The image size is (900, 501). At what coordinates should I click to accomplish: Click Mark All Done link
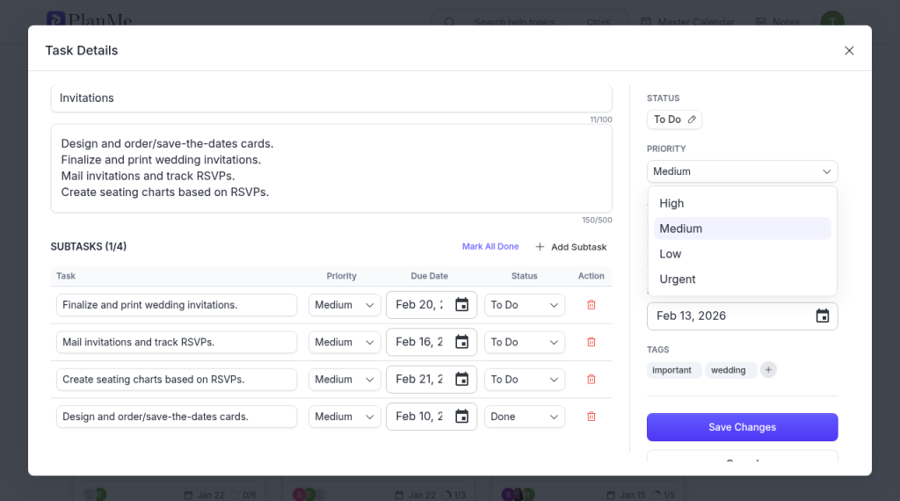coord(490,246)
